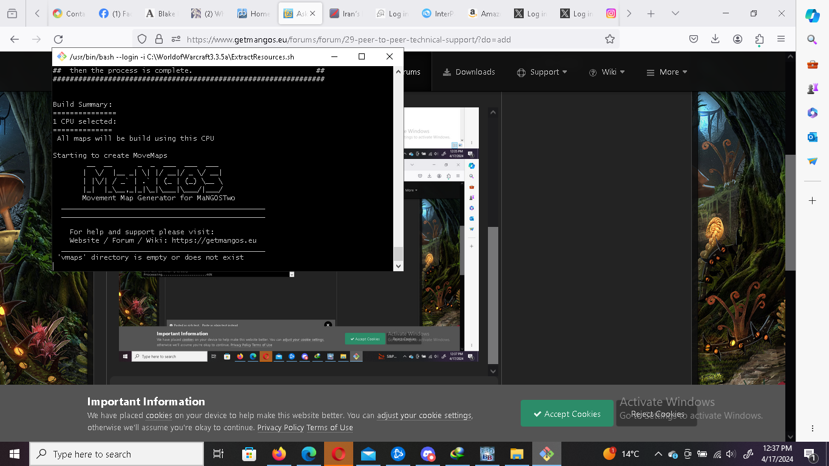
Task: Open Firefox from the taskbar
Action: point(279,454)
